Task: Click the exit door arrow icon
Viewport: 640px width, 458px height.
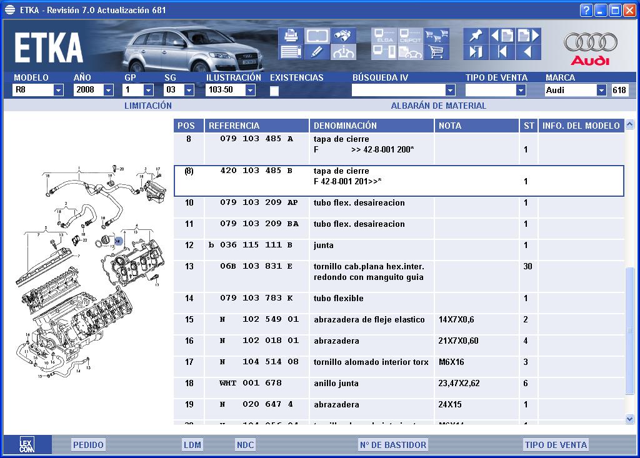Action: point(476,52)
